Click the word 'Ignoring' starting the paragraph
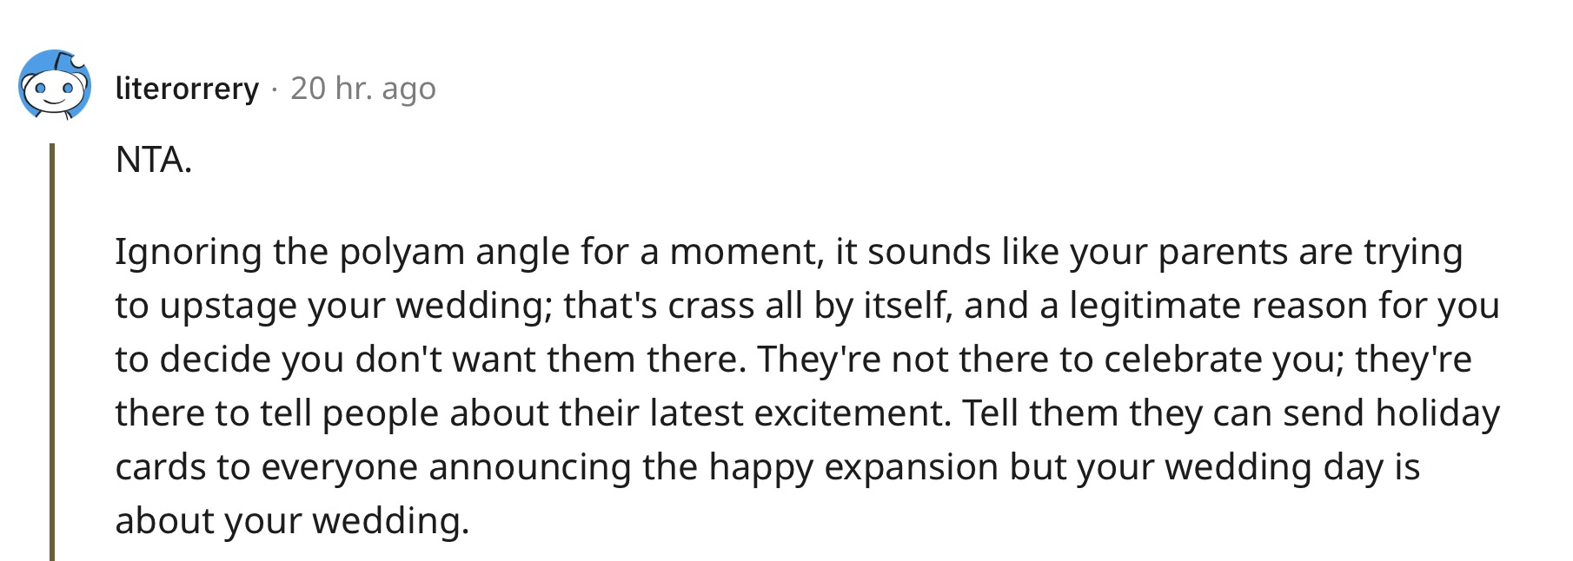Image resolution: width=1573 pixels, height=561 pixels. click(189, 253)
